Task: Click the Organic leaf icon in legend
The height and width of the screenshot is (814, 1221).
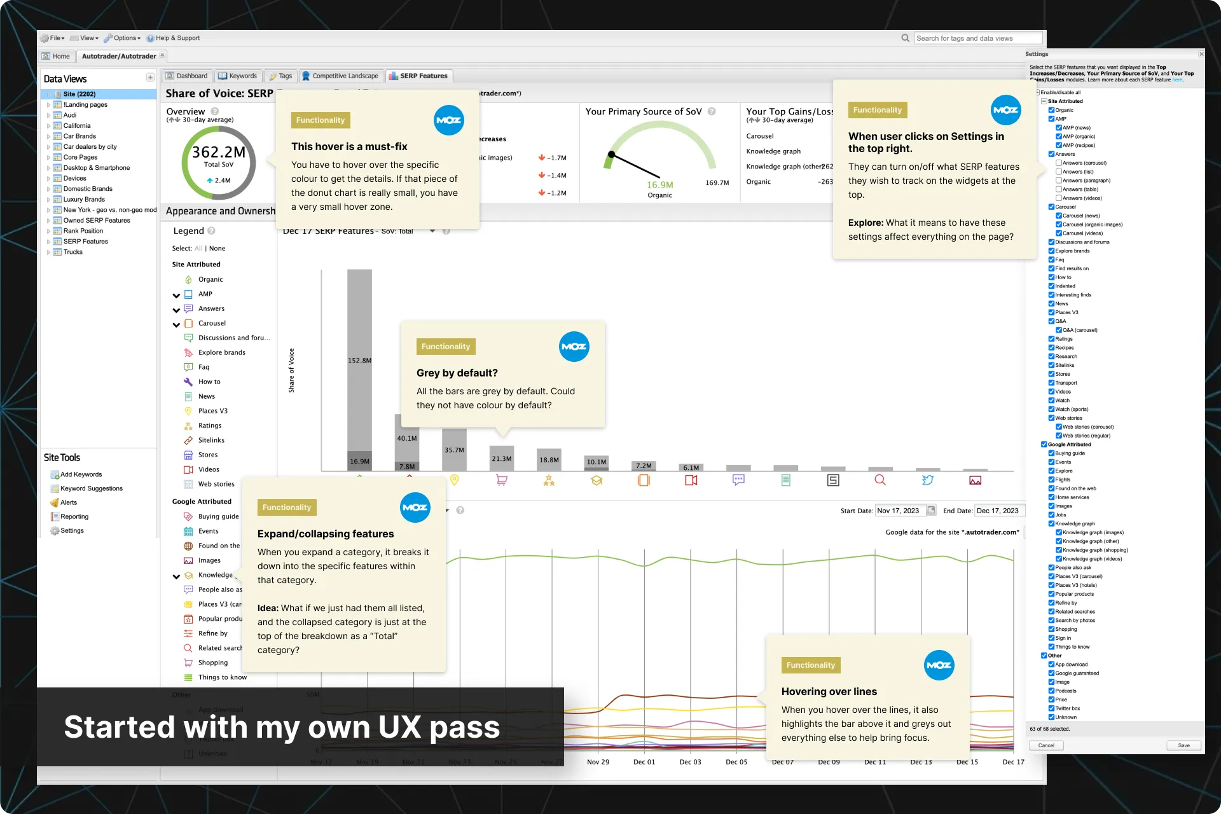Action: click(188, 279)
